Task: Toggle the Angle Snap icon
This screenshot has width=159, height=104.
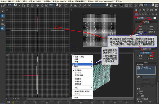Action: click(76, 5)
